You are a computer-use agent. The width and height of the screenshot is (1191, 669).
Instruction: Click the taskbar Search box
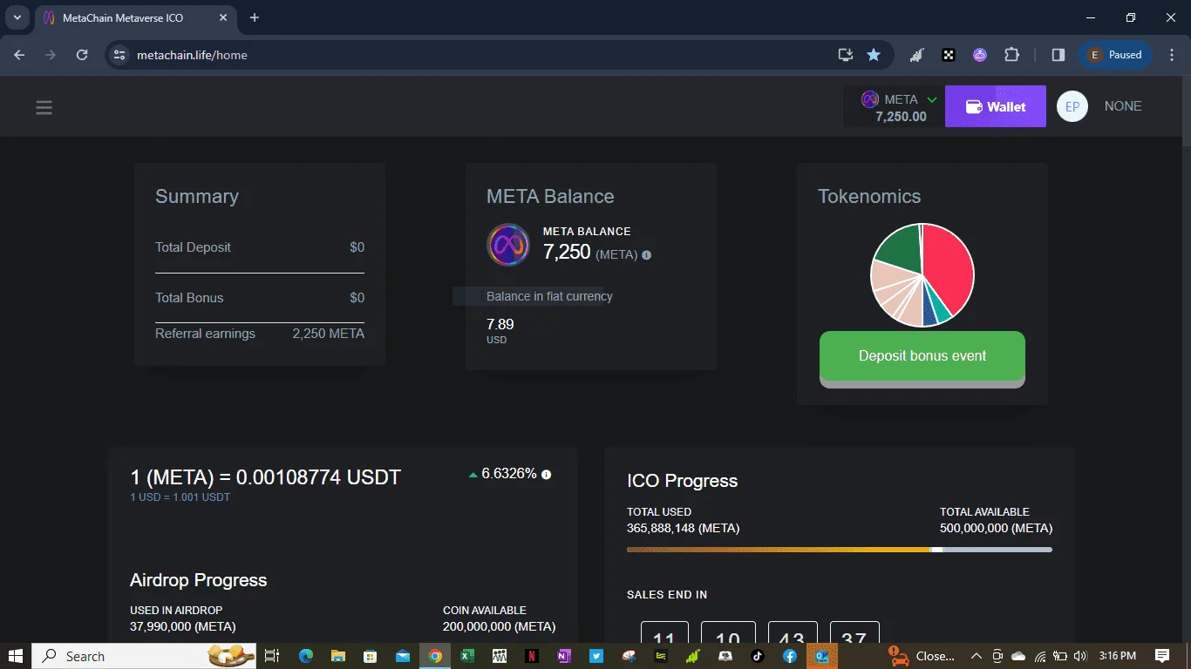tap(145, 656)
